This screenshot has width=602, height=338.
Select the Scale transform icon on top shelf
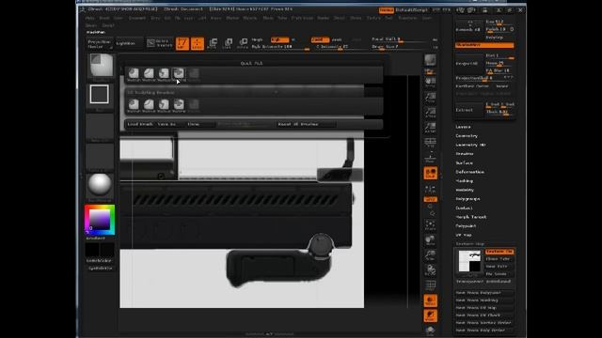pos(228,43)
